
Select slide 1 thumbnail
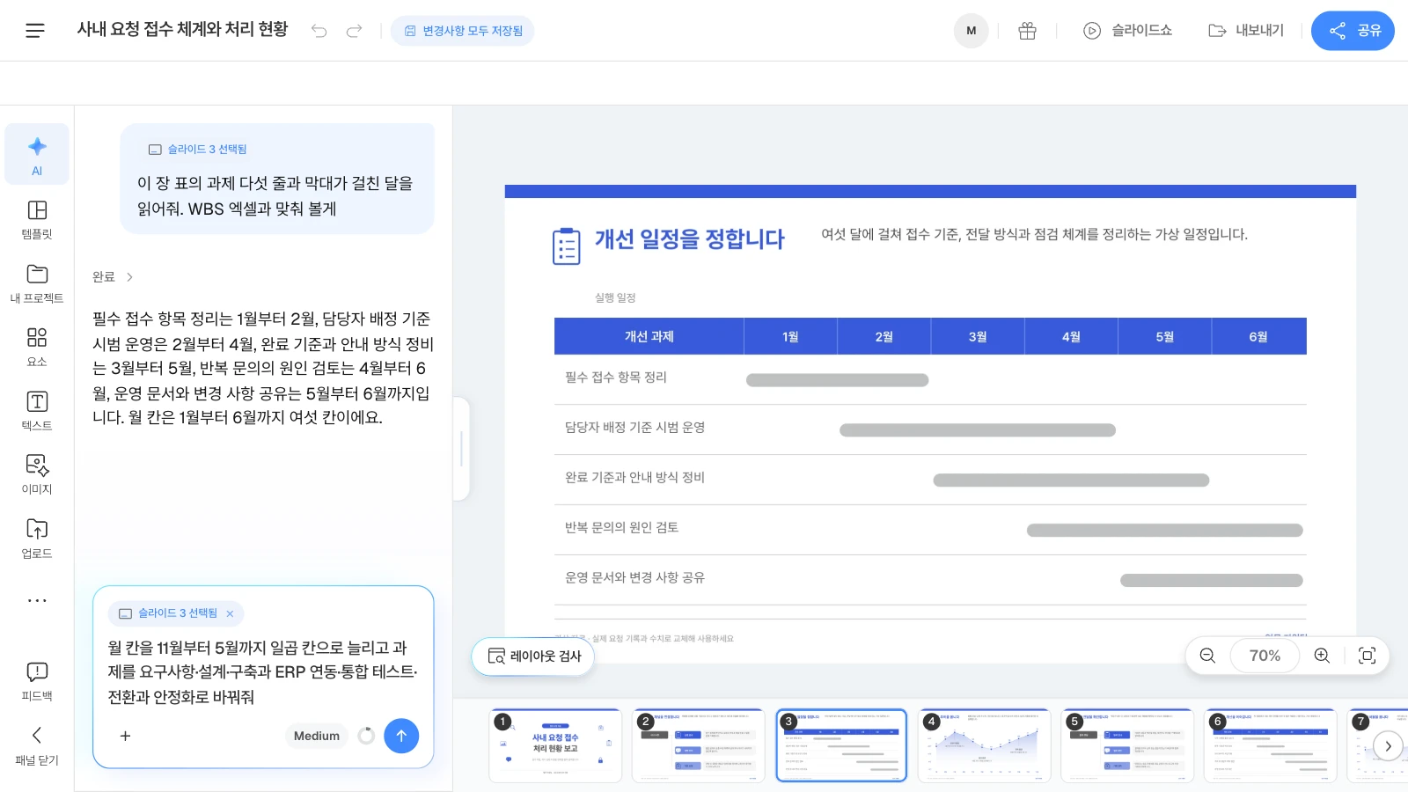[555, 745]
